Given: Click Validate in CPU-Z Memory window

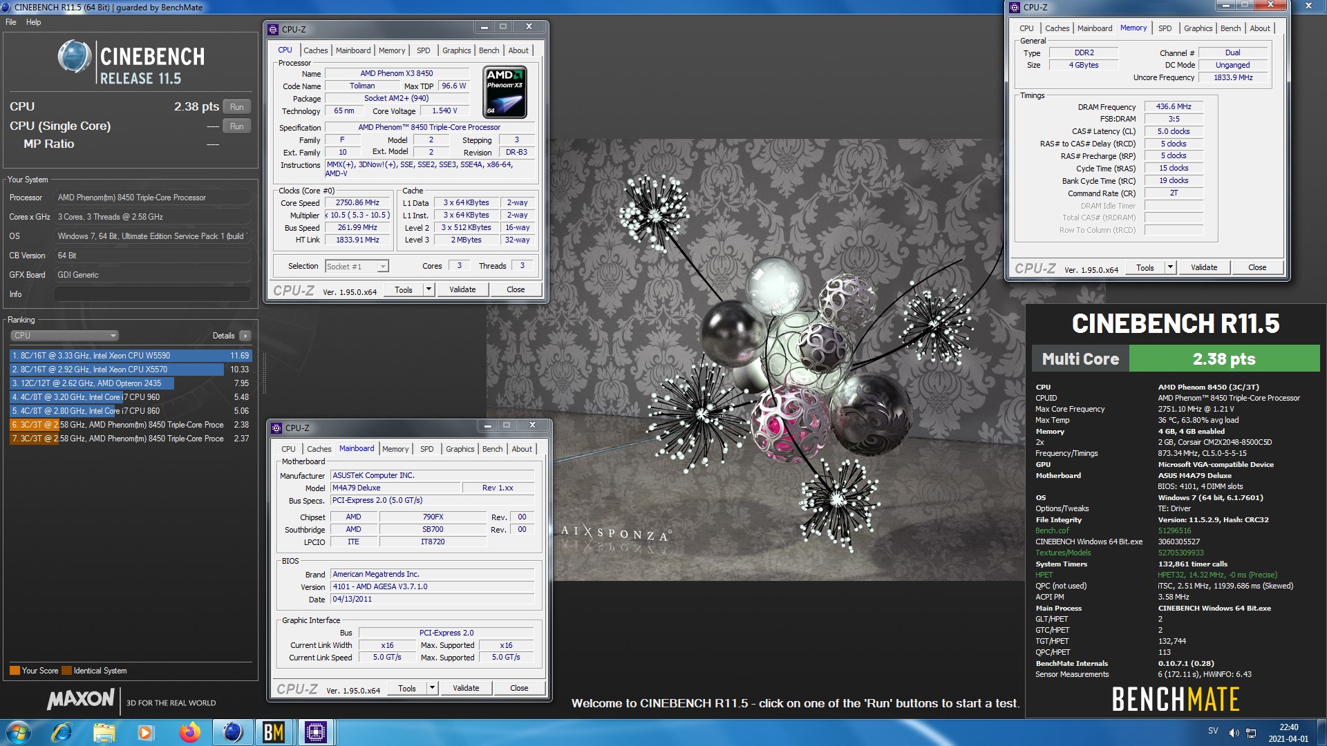Looking at the screenshot, I should point(1204,267).
